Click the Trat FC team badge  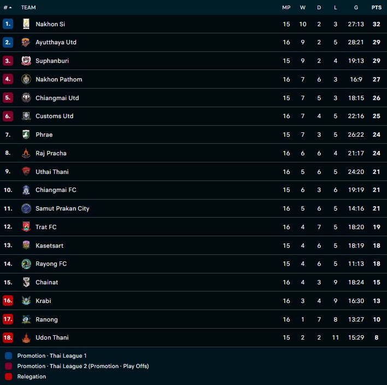pos(26,227)
